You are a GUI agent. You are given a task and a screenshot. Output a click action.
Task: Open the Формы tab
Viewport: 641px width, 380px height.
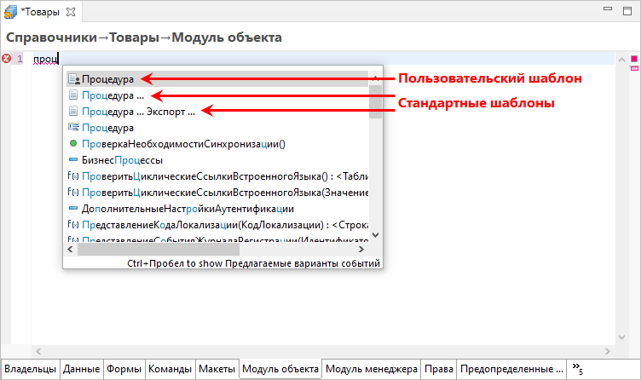coord(124,369)
